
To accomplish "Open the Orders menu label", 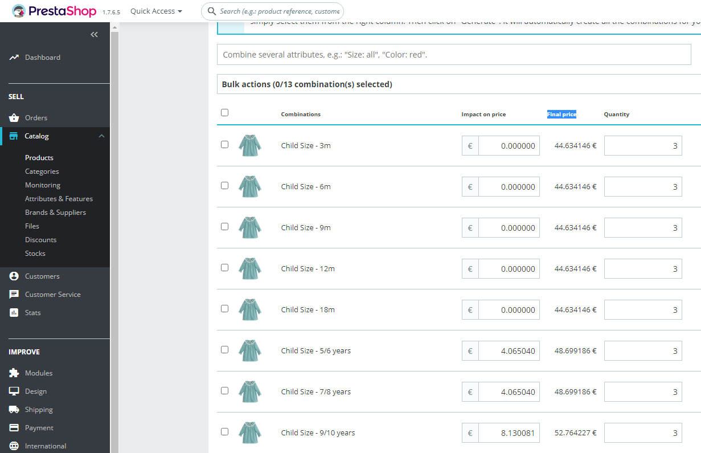I will pyautogui.click(x=36, y=118).
